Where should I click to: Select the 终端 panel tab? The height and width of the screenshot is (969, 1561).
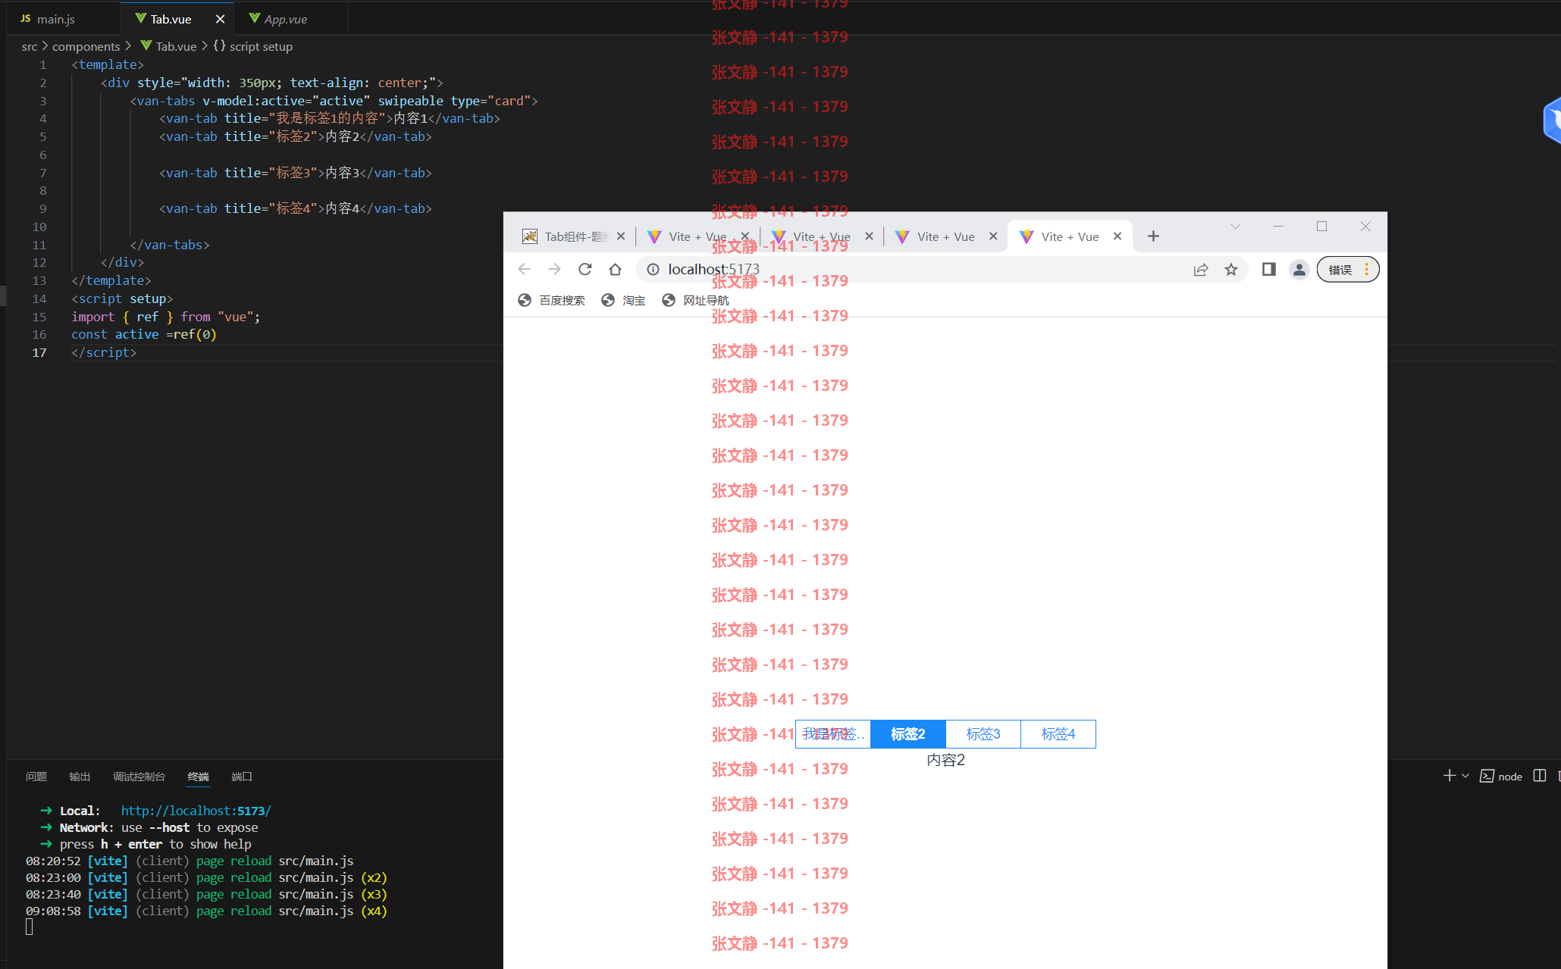(x=198, y=777)
